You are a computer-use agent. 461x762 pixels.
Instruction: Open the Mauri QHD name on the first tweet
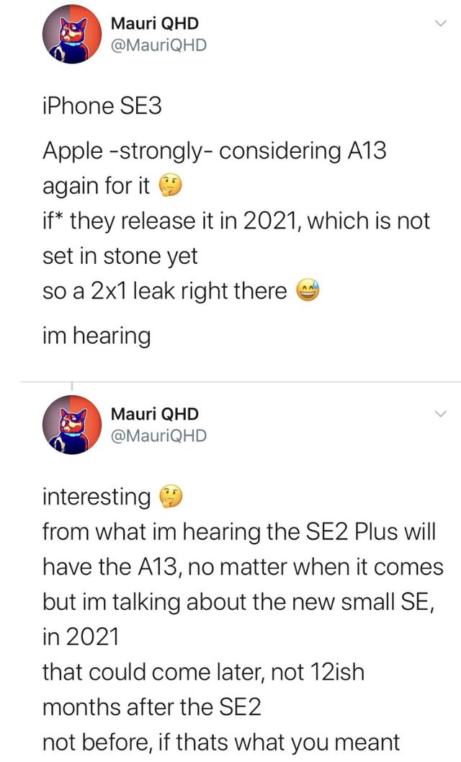154,24
